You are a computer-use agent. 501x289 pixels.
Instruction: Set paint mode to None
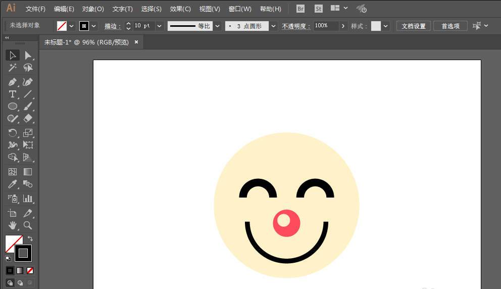30,271
